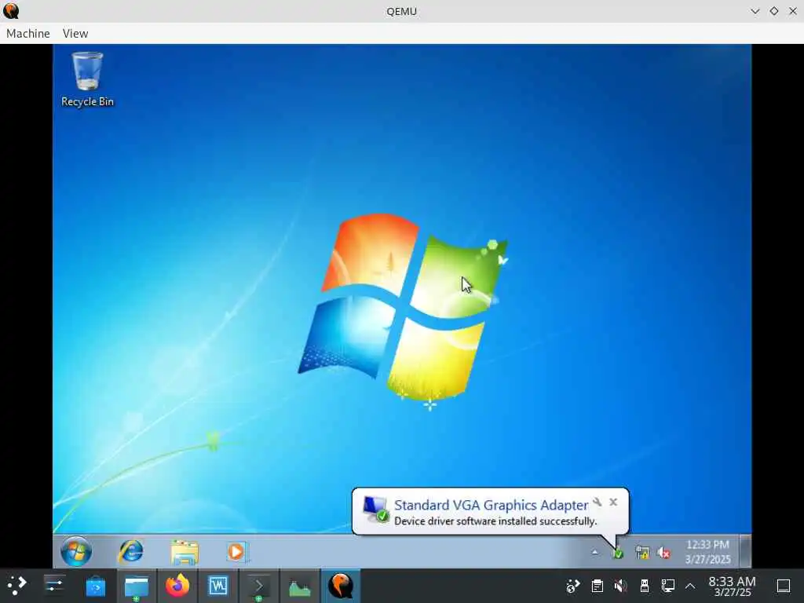Maximize the QEMU window

click(773, 11)
